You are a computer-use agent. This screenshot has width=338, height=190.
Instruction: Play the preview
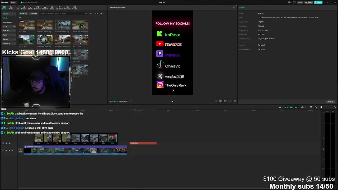pyautogui.click(x=172, y=101)
